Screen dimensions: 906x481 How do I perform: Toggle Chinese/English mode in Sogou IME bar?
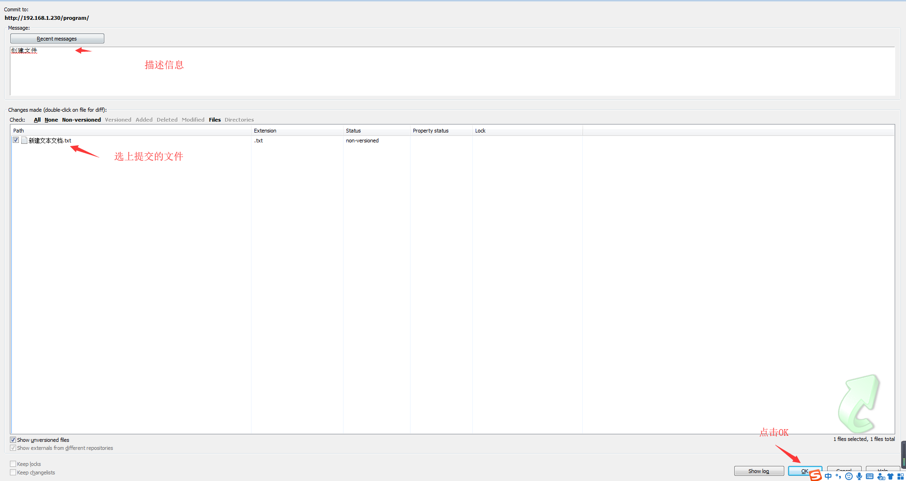tap(828, 476)
